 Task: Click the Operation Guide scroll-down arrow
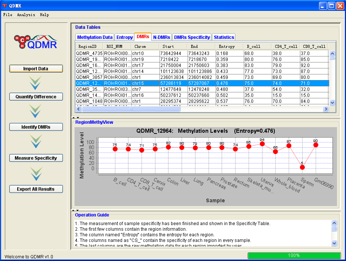[334, 243]
